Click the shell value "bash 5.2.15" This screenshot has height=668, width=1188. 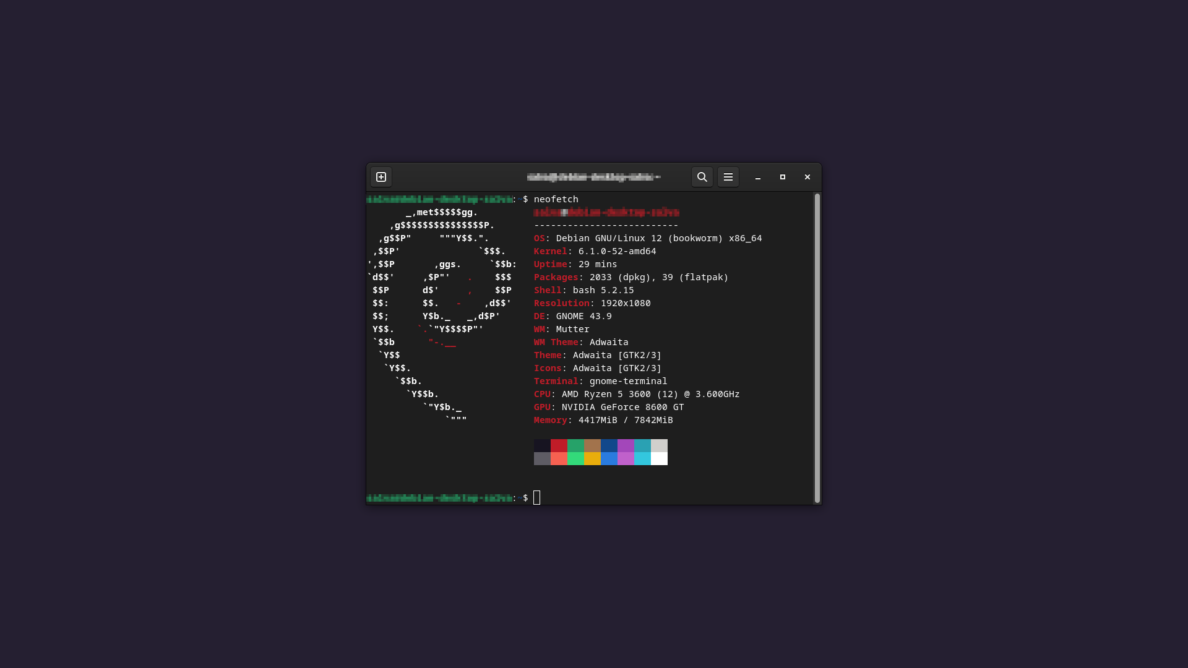point(603,290)
